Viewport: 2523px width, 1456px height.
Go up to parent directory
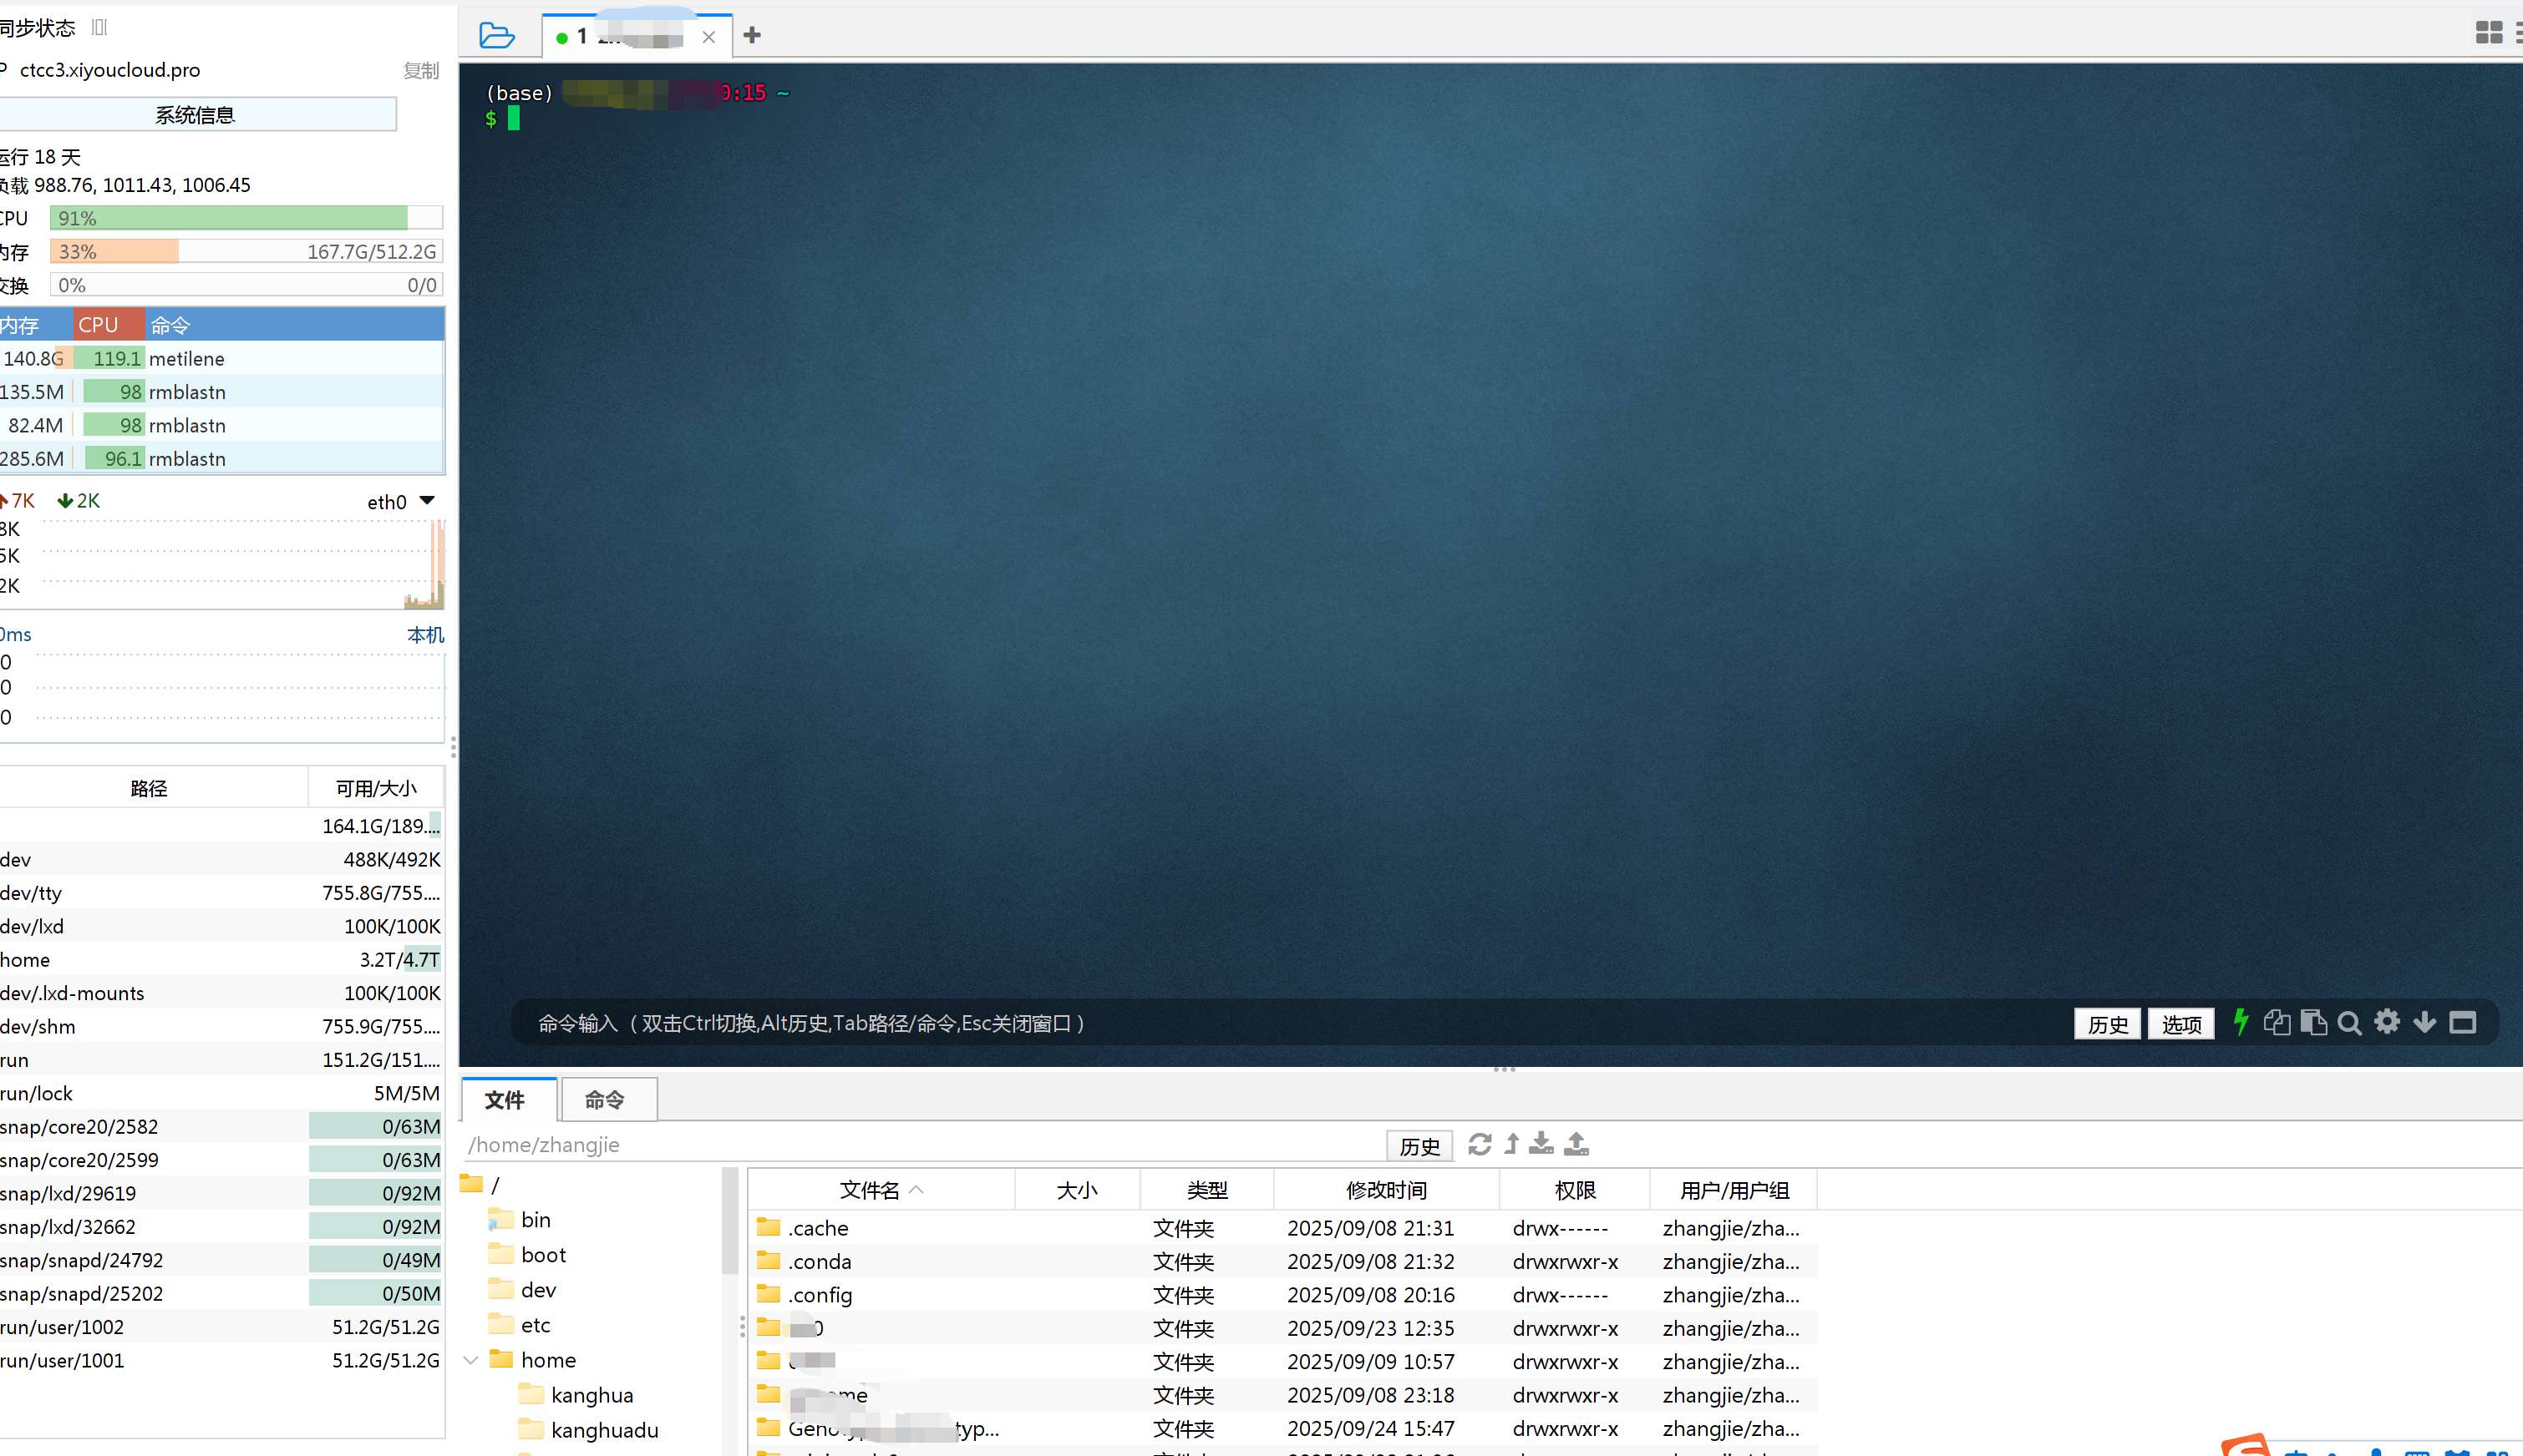click(x=1511, y=1144)
